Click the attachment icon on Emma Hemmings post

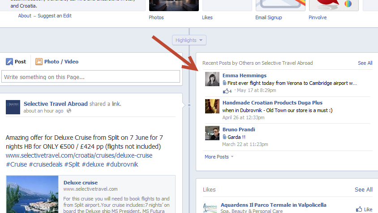point(224,83)
